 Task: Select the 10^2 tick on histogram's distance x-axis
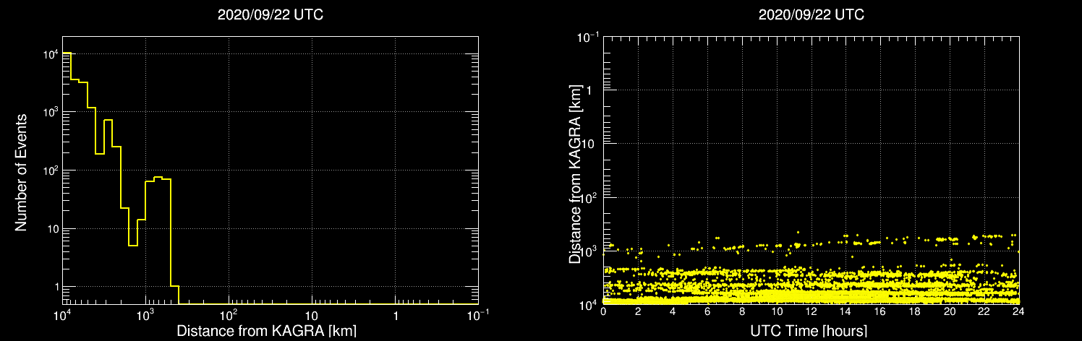(x=229, y=315)
